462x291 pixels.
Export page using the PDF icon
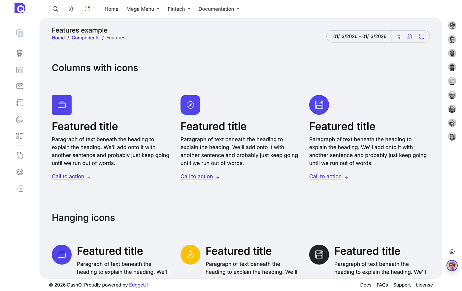[410, 36]
